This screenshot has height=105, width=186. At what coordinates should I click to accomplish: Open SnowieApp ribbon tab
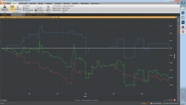58,3
